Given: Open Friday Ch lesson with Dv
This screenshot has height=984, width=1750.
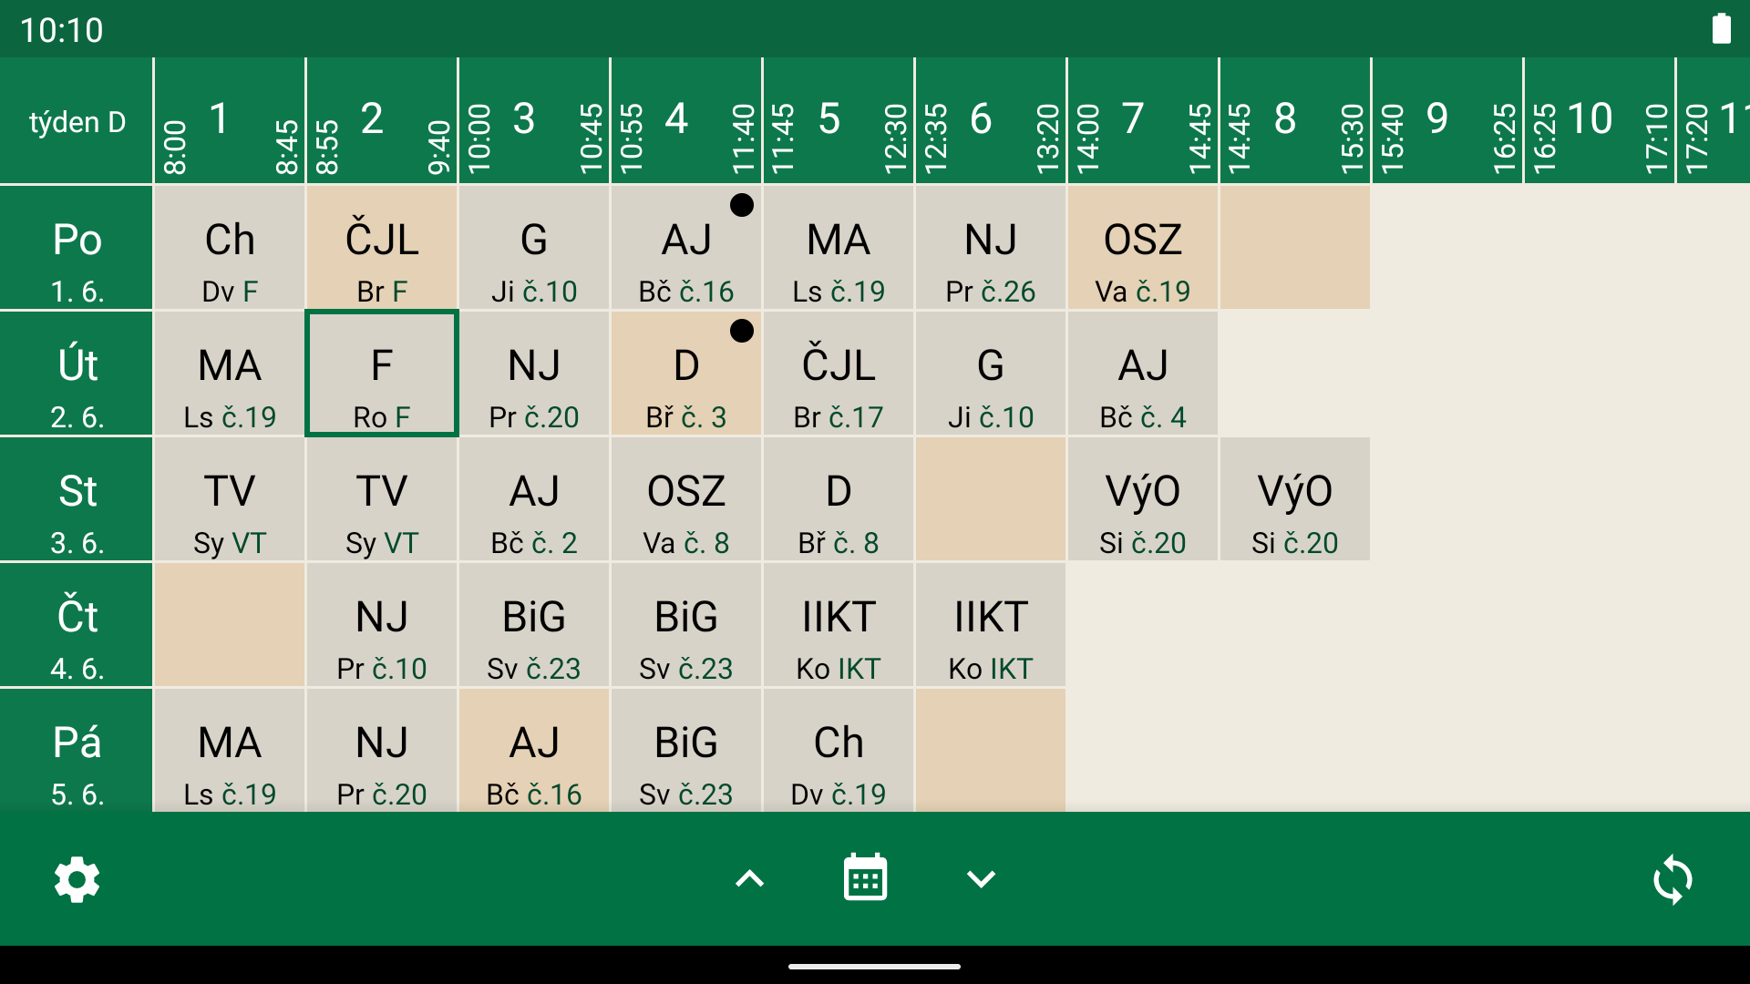Looking at the screenshot, I should 839,751.
